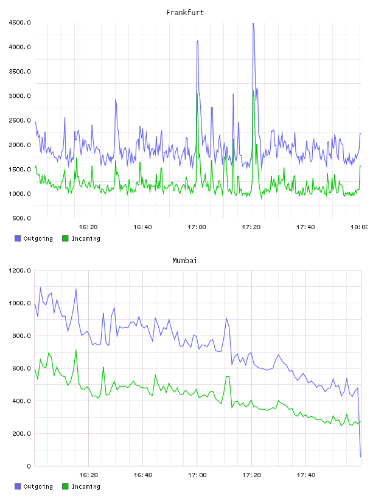The height and width of the screenshot is (496, 370).
Task: Click the 3000.0 axis label in Frankfurt chart
Action: click(19, 96)
